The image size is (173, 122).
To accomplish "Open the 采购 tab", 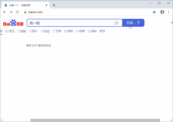I will pyautogui.click(x=92, y=31).
